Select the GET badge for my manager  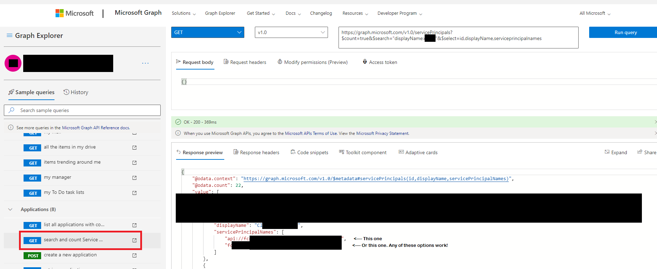(x=32, y=178)
